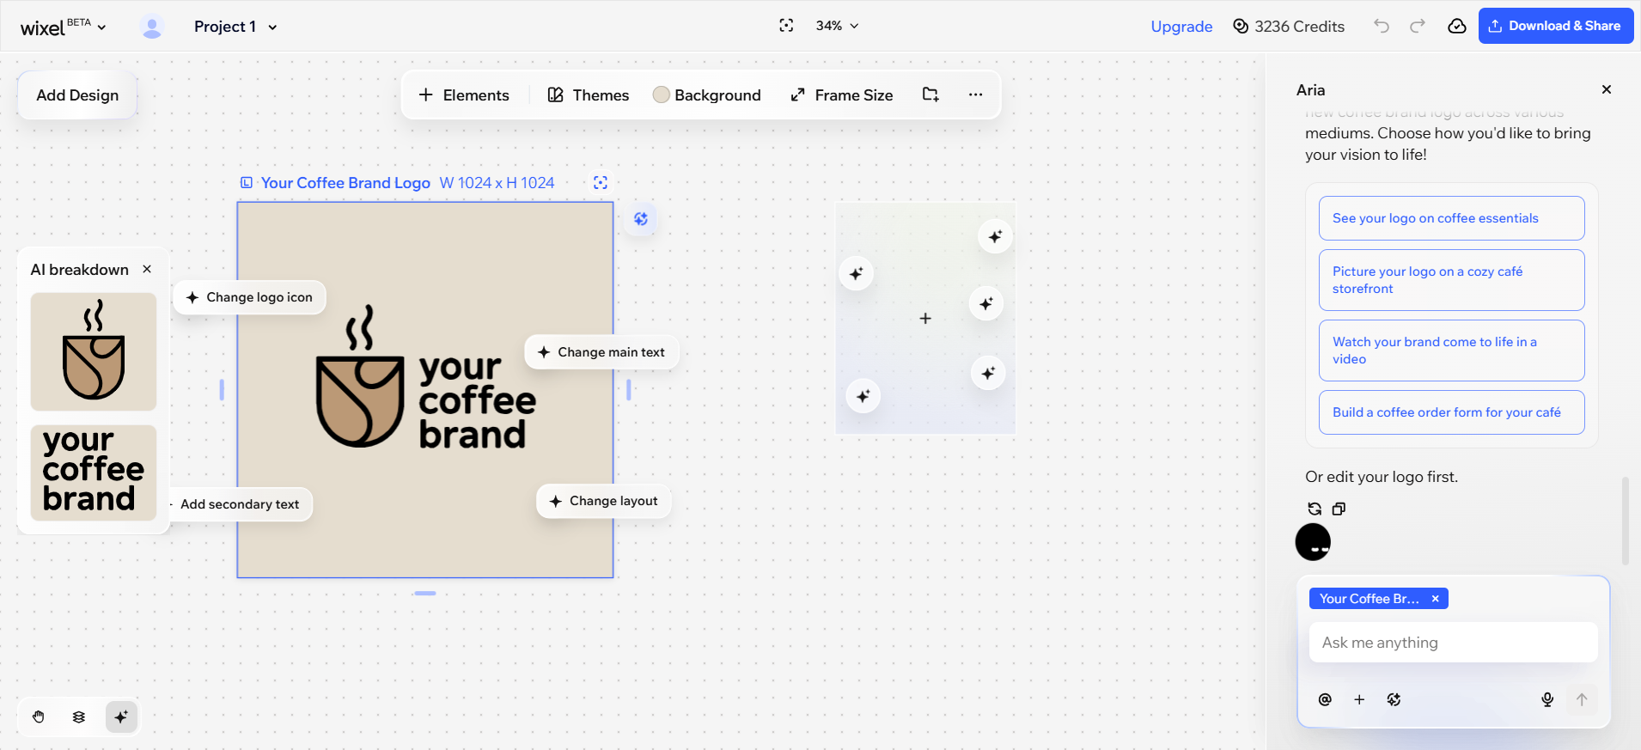This screenshot has height=750, width=1641.
Task: Click the send arrow button
Action: point(1582,699)
